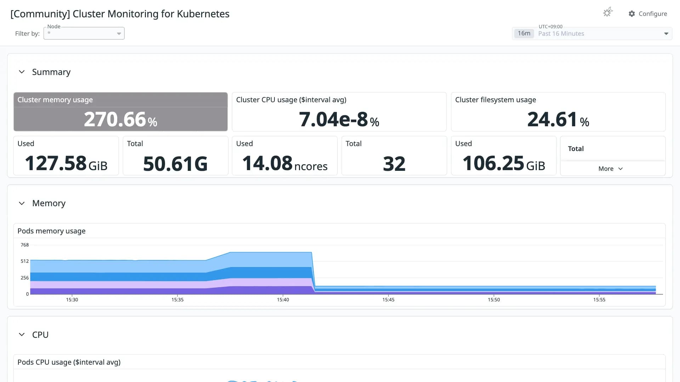Click the Pods CPU usage graph title

click(69, 362)
